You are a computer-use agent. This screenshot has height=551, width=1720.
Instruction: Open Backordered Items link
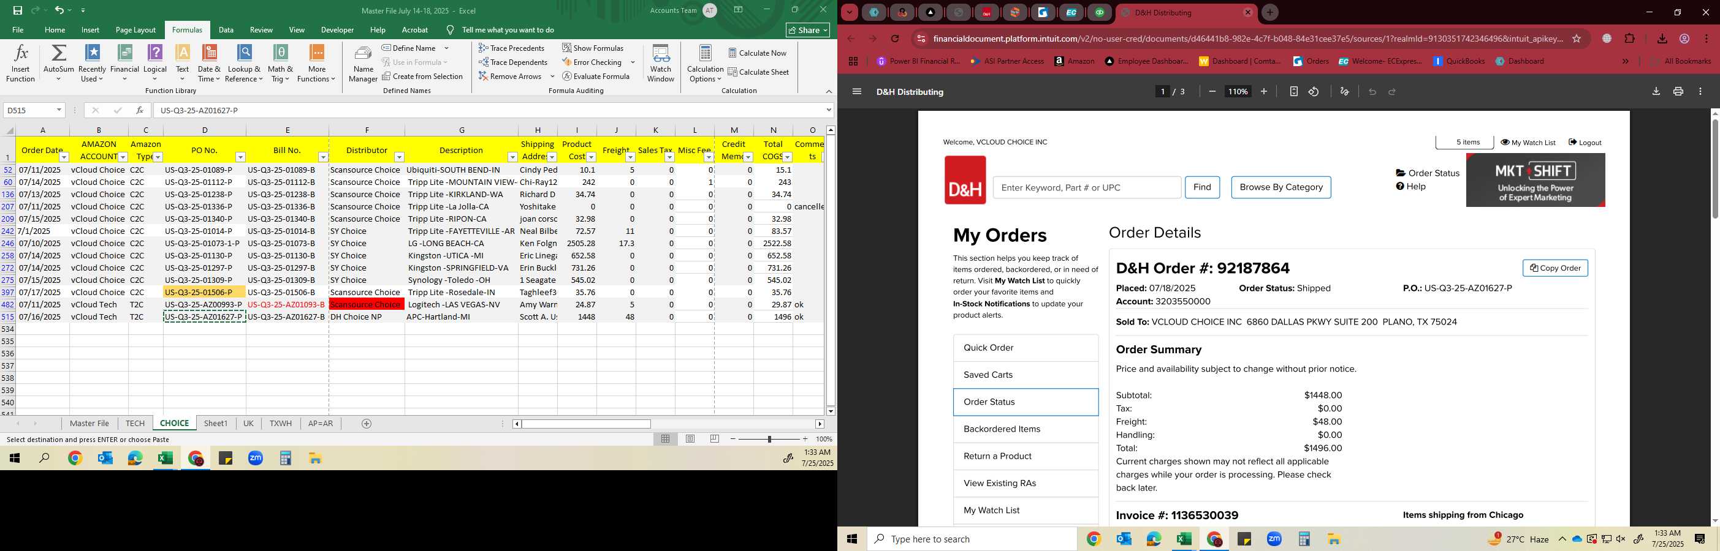pyautogui.click(x=1026, y=429)
